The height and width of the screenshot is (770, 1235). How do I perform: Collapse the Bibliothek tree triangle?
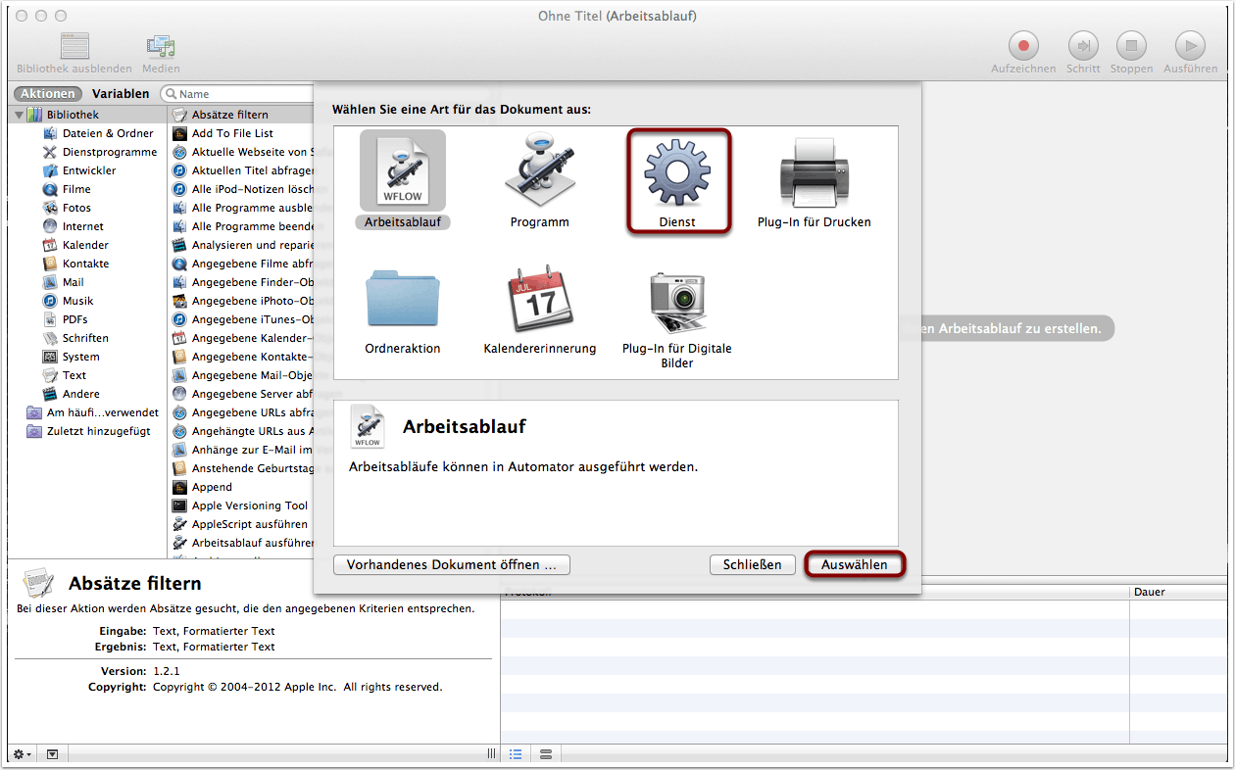click(x=19, y=116)
